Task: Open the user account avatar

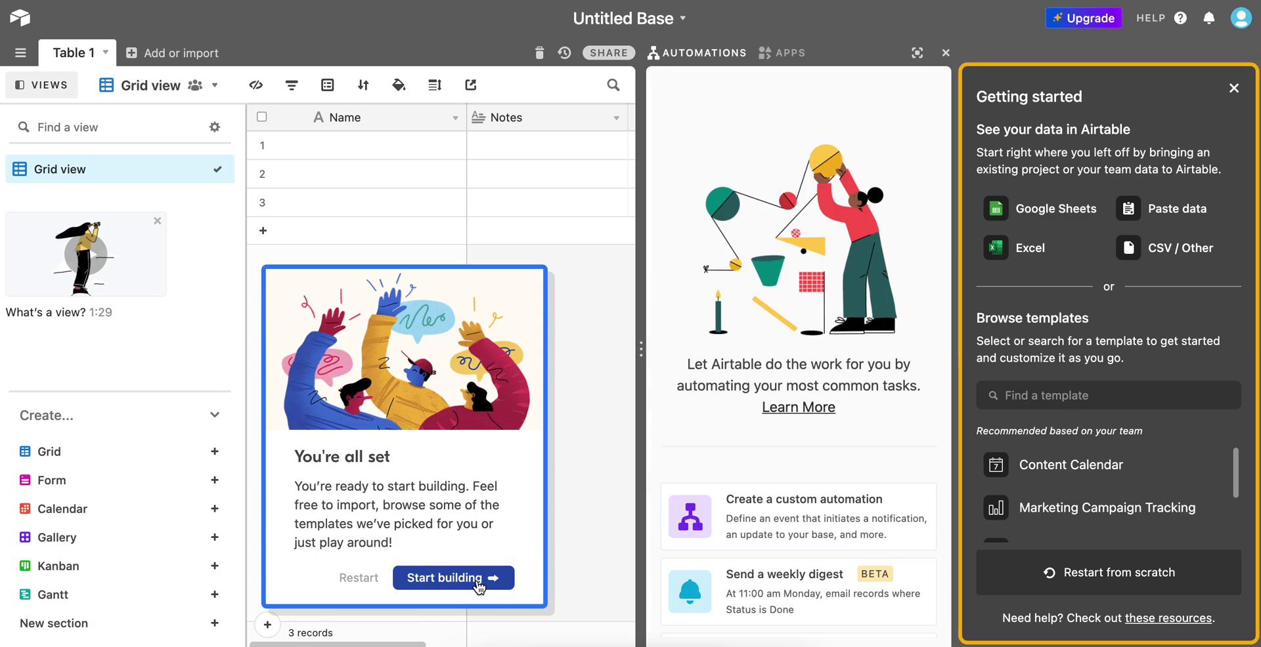Action: point(1241,18)
